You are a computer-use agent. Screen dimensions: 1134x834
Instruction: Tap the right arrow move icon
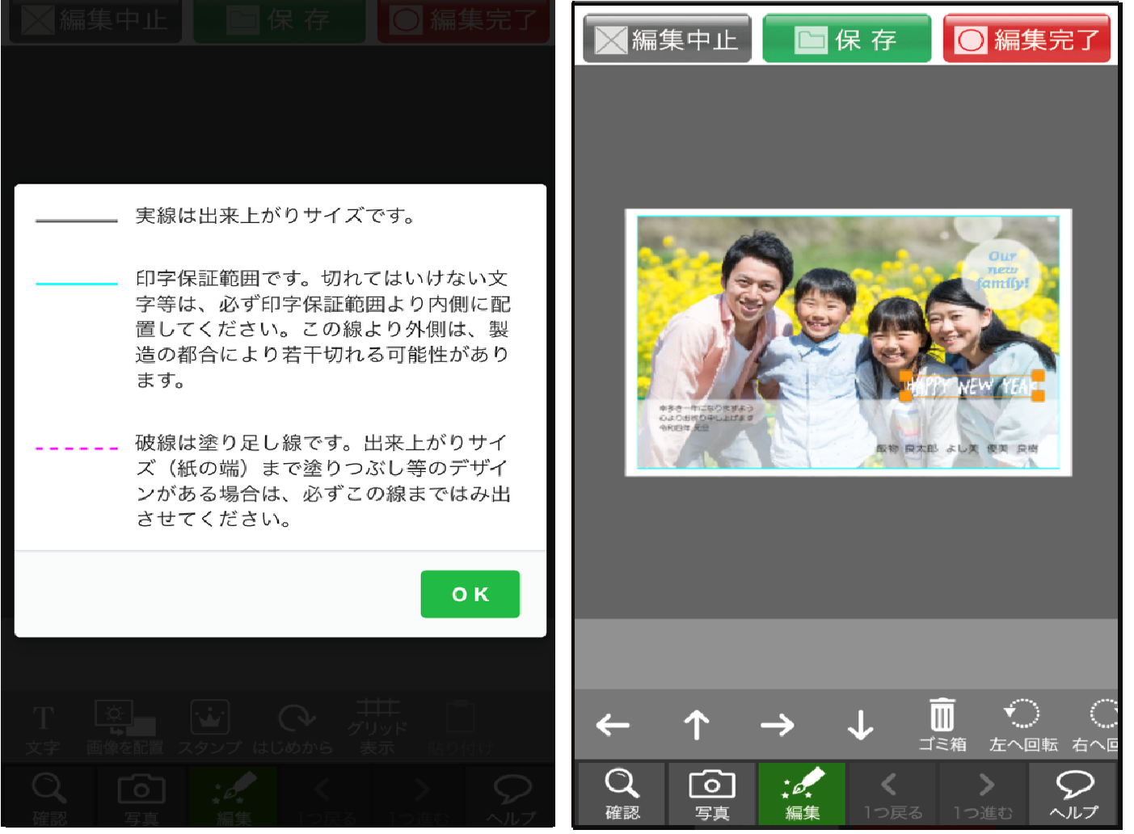click(x=778, y=725)
